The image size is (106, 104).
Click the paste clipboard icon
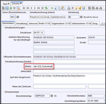[63, 8]
